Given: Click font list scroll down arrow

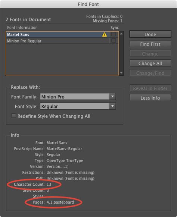Looking at the screenshot, I should click(x=121, y=73).
